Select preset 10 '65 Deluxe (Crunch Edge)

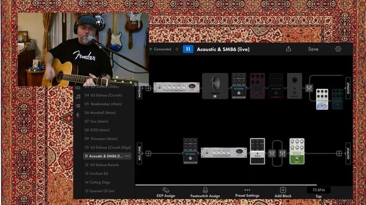108,147
